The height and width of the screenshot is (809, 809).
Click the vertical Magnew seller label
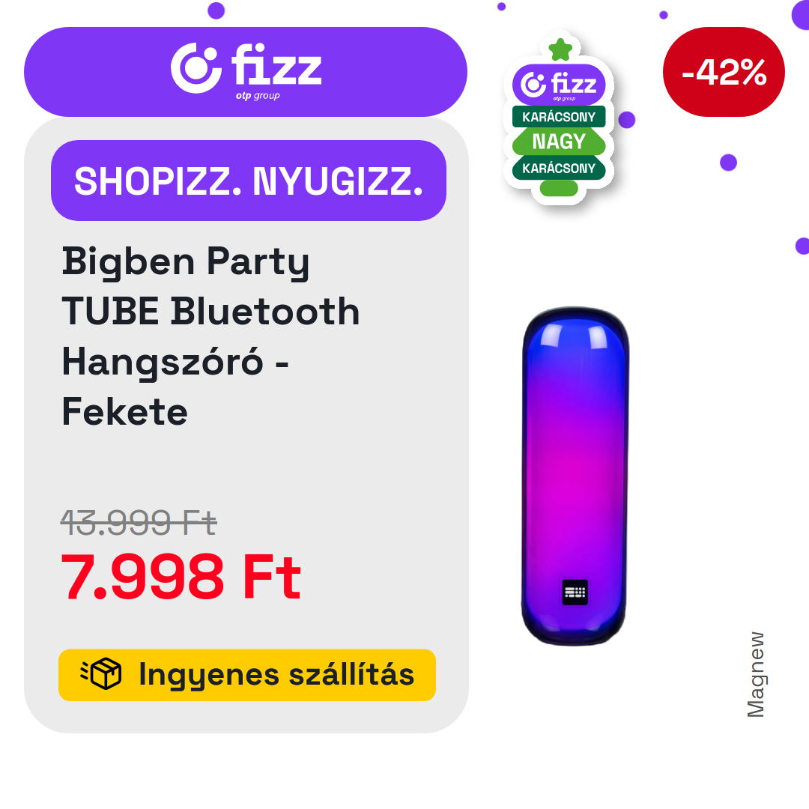click(x=756, y=674)
